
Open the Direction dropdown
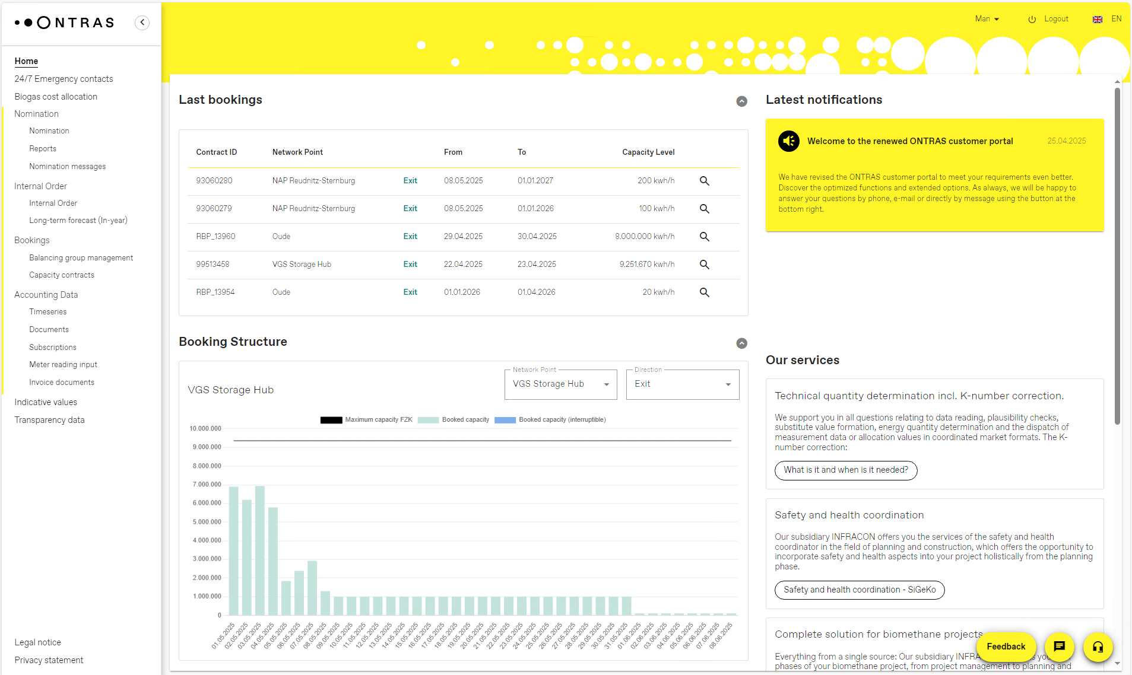[x=683, y=384]
